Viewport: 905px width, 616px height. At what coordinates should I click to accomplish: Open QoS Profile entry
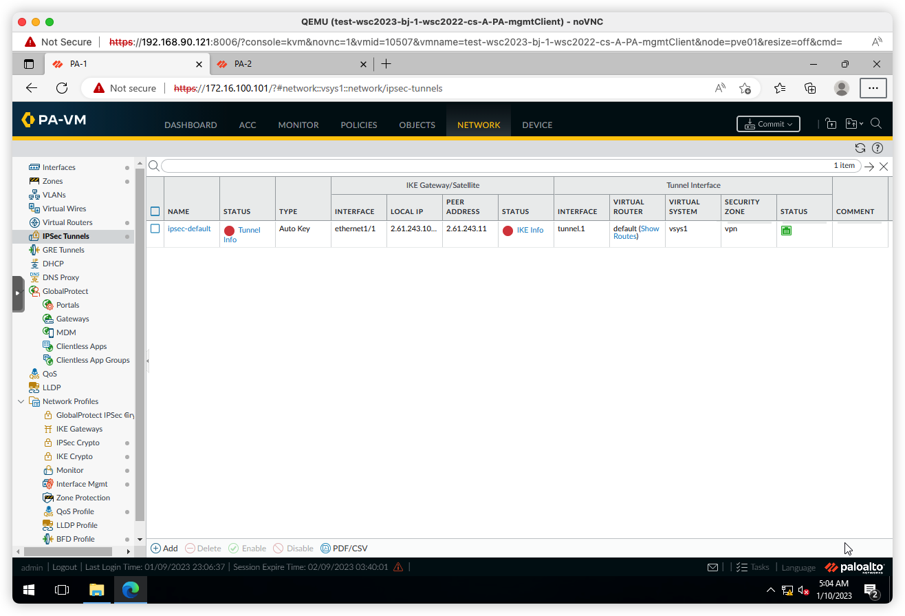[x=75, y=511]
